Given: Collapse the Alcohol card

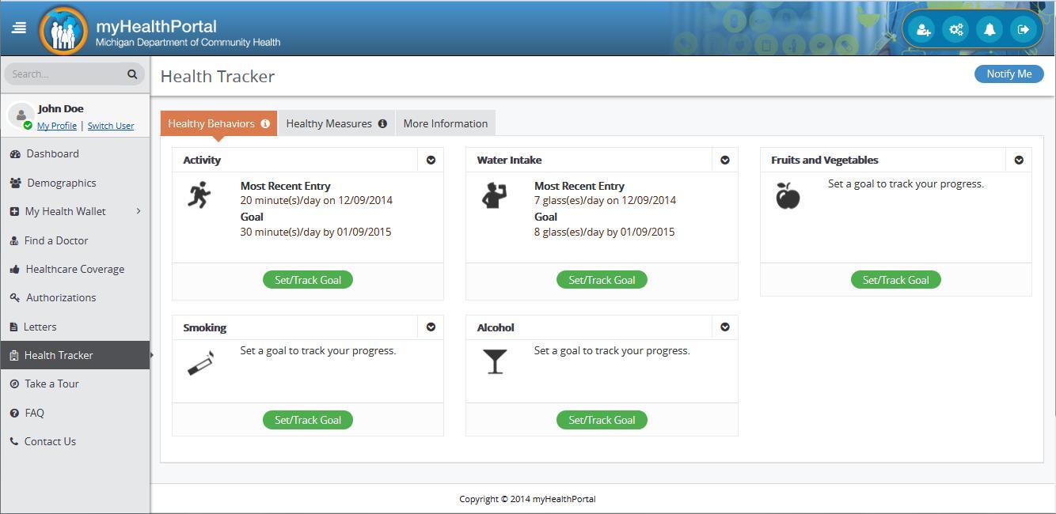Looking at the screenshot, I should click(x=725, y=327).
